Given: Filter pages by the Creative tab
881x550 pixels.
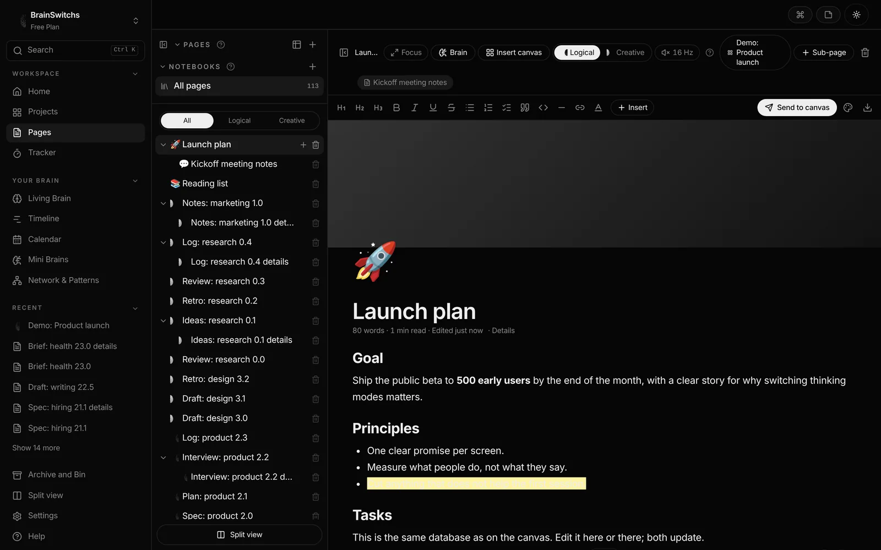Looking at the screenshot, I should click(x=292, y=120).
